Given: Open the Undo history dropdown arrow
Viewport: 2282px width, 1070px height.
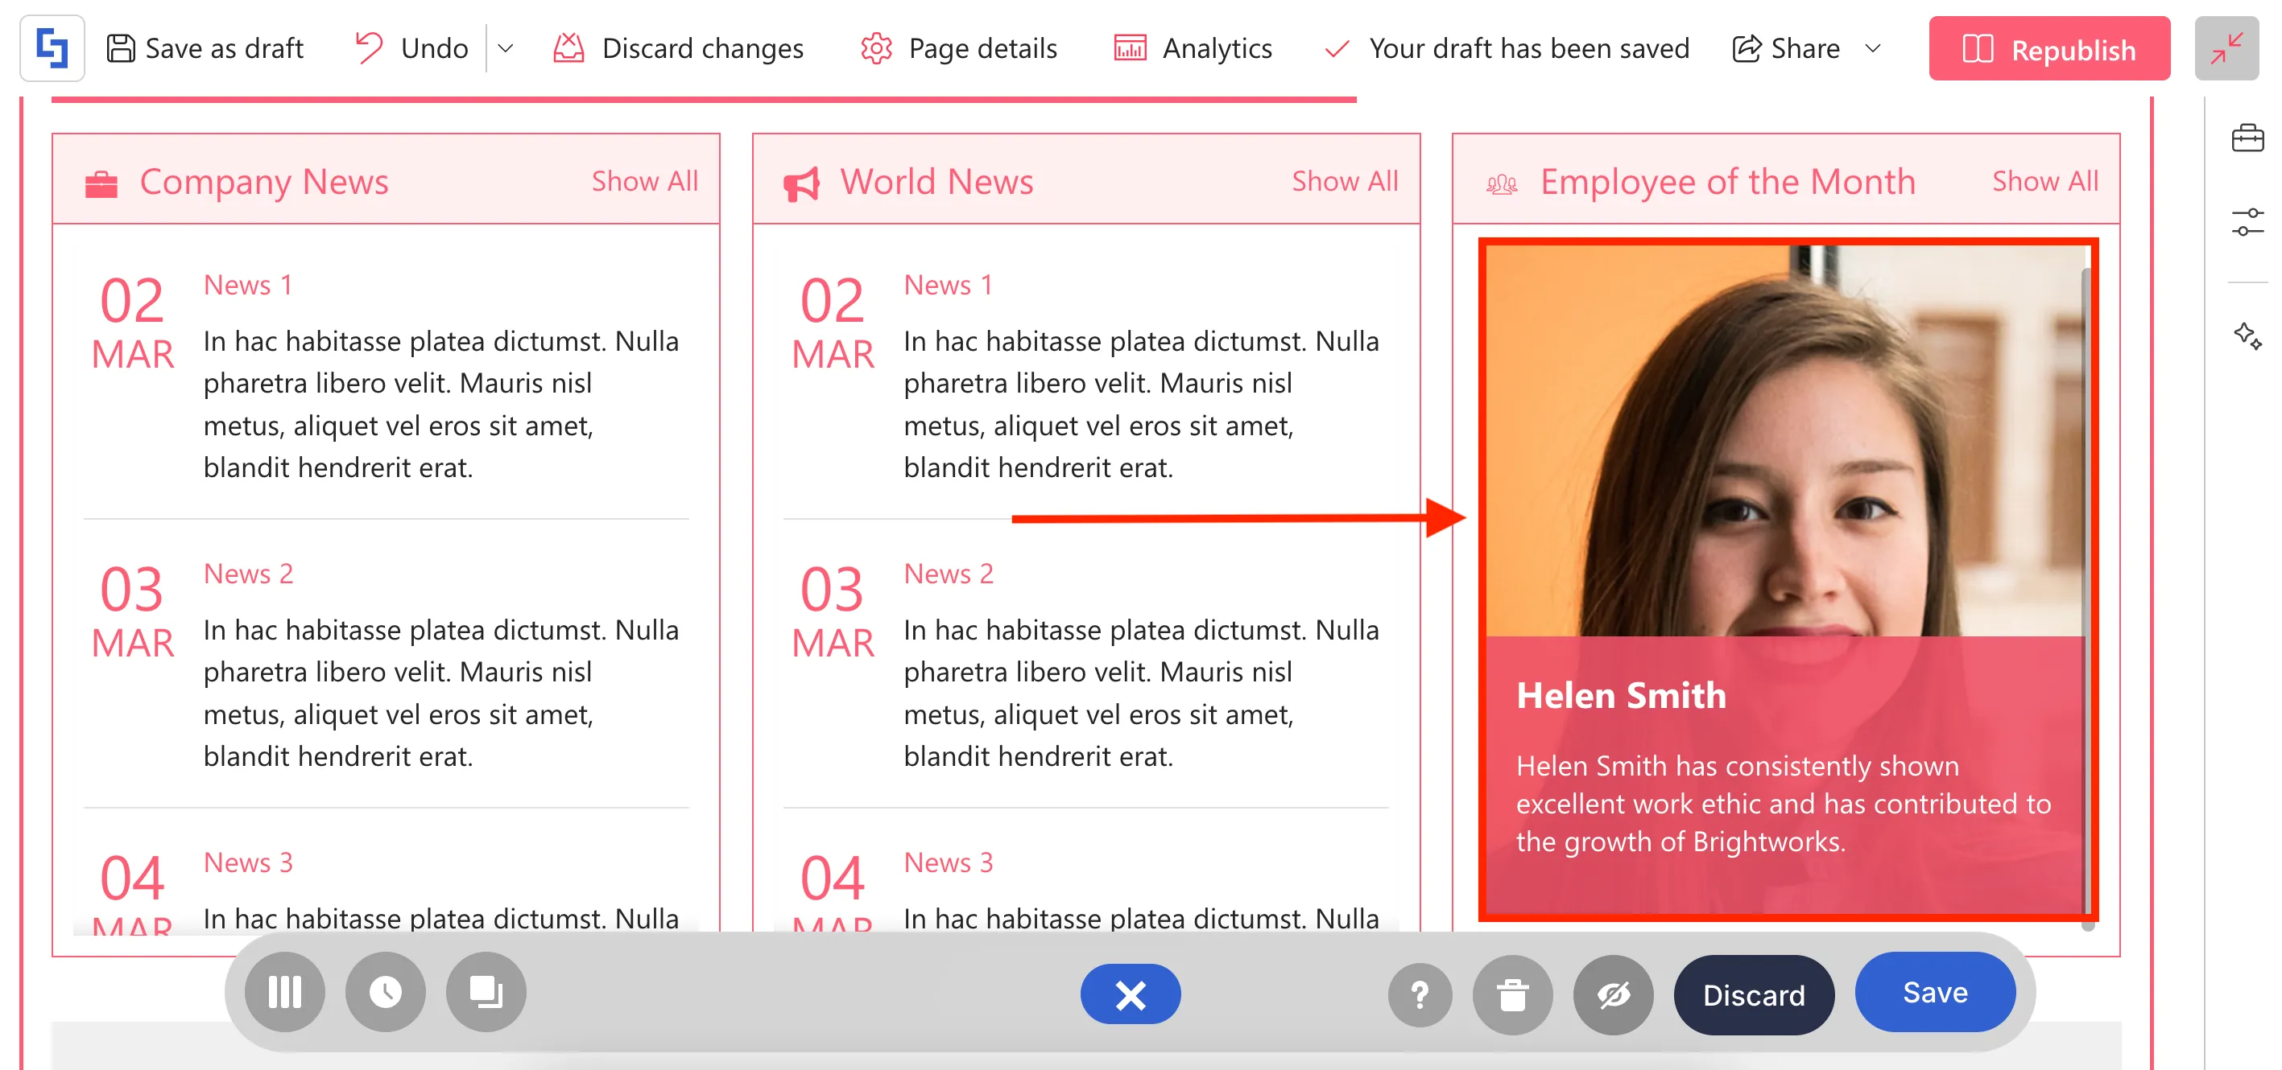Looking at the screenshot, I should 505,49.
